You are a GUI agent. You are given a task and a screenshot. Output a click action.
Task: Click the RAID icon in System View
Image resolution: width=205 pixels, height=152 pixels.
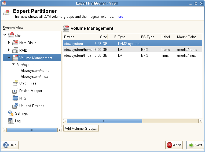pyautogui.click(x=15, y=50)
